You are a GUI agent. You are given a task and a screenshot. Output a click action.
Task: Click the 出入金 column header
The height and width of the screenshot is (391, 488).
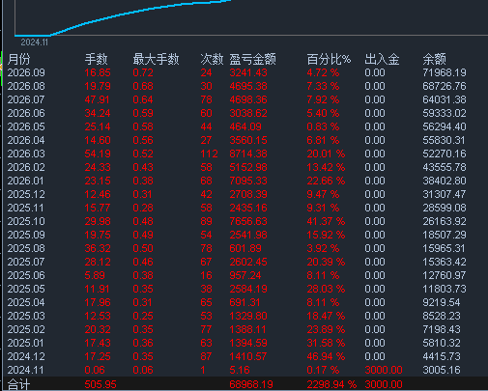click(382, 59)
